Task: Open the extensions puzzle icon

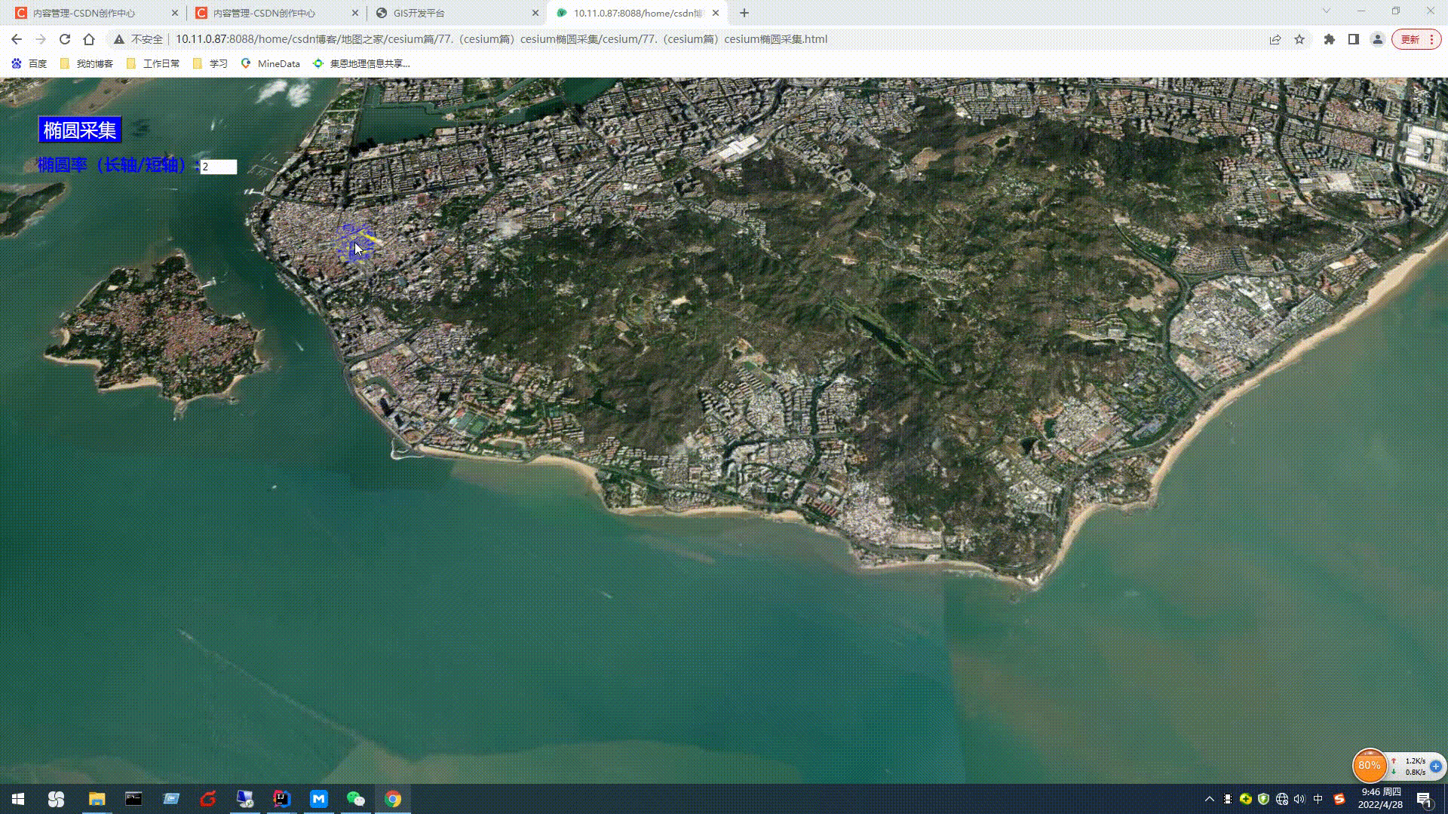Action: [1330, 39]
